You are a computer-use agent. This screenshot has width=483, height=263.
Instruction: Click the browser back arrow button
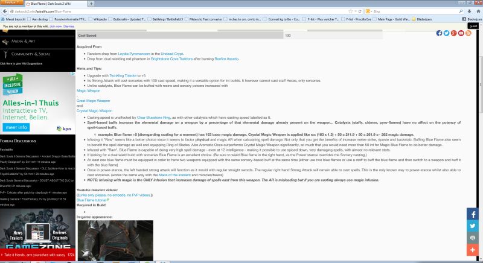[x=5, y=11]
